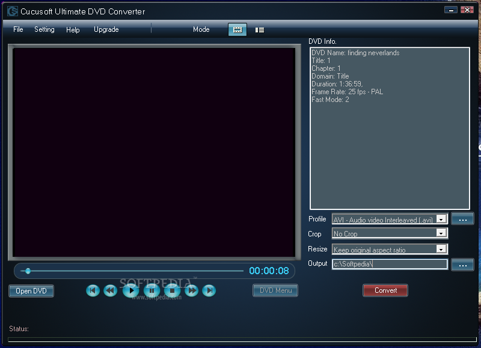Screen dimensions: 481x348
Task: Switch to the filmstrip view mode
Action: coord(237,29)
